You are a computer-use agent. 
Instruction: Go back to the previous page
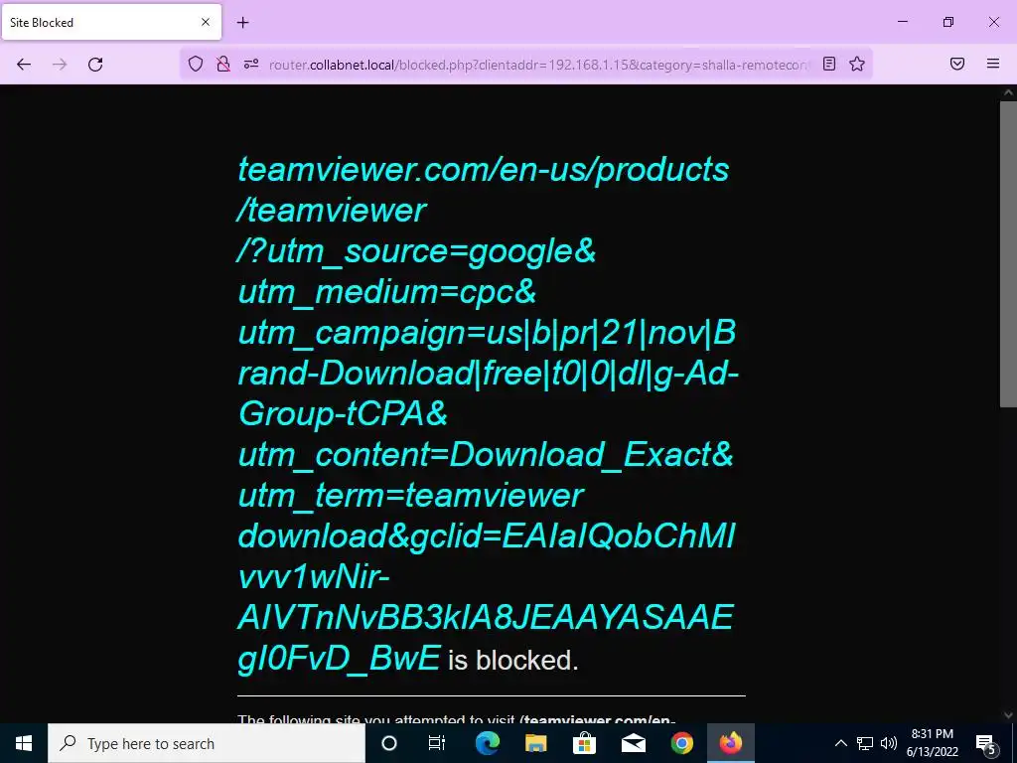24,65
